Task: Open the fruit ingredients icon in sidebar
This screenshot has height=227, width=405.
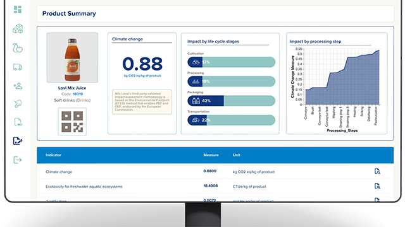Action: click(x=18, y=48)
